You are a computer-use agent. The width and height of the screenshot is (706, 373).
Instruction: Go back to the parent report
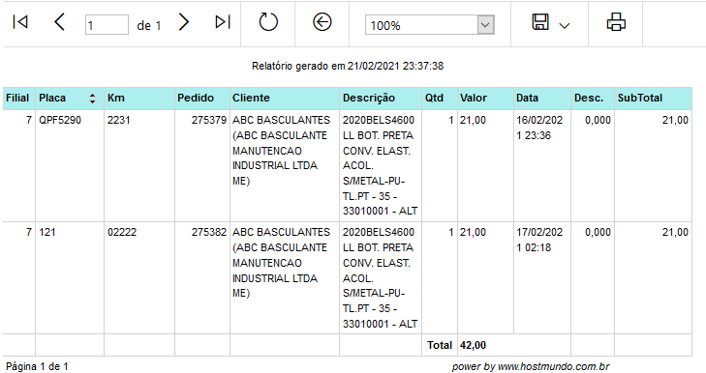pyautogui.click(x=322, y=22)
